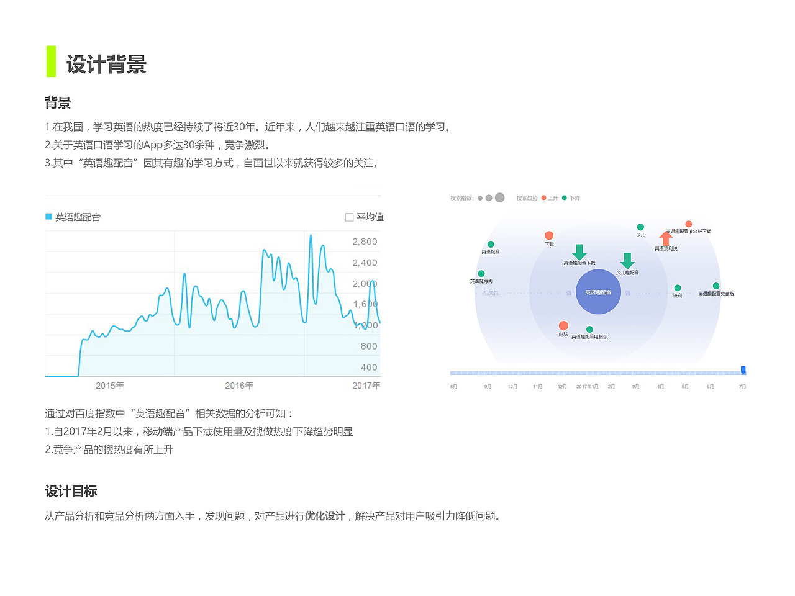Click the bold 优化设计 text
The width and height of the screenshot is (795, 596).
pos(325,516)
